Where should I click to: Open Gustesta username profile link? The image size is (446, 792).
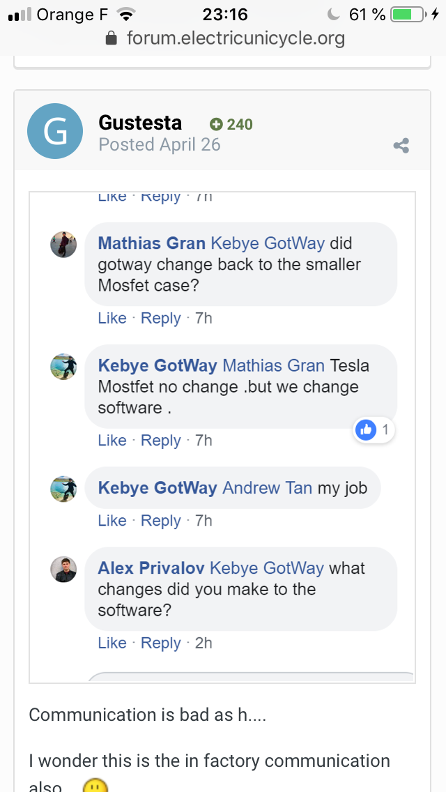(x=140, y=122)
